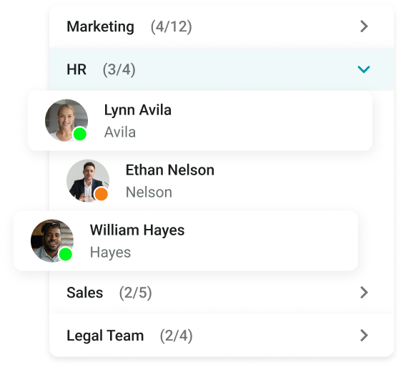Screen dimensions: 401x367
Task: Open the Lynn Avila contact name
Action: [x=138, y=111]
